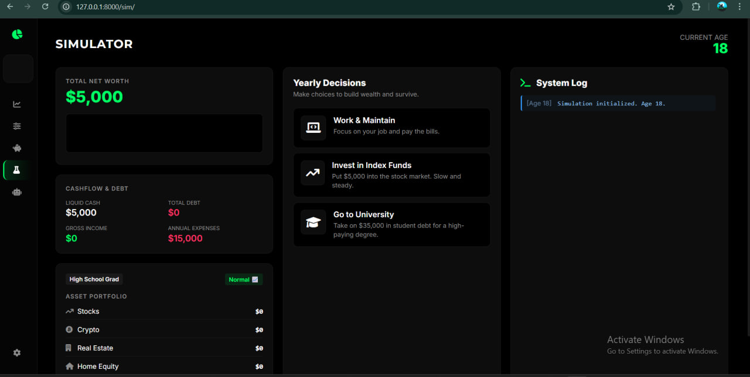Click the CURRENT AGE label
The height and width of the screenshot is (377, 750).
click(x=704, y=37)
